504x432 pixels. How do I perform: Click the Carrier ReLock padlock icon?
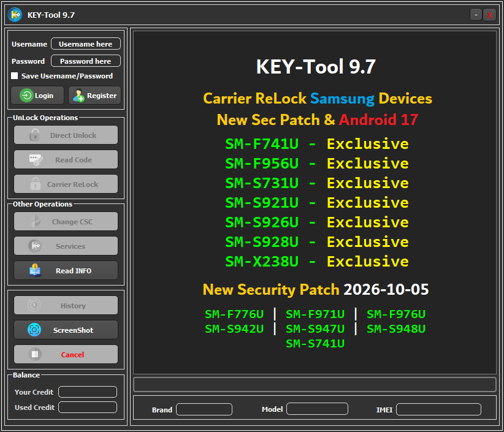click(x=36, y=184)
